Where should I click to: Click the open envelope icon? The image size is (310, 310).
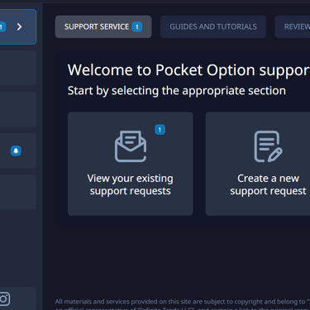coord(131,146)
